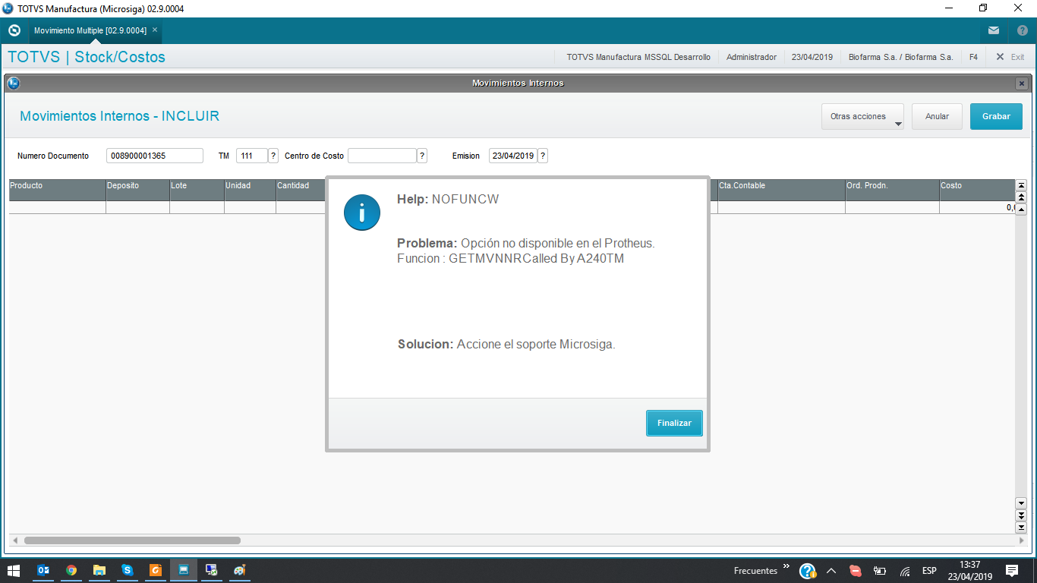Click Finalizar in the Help dialog
The height and width of the screenshot is (583, 1037).
point(674,423)
